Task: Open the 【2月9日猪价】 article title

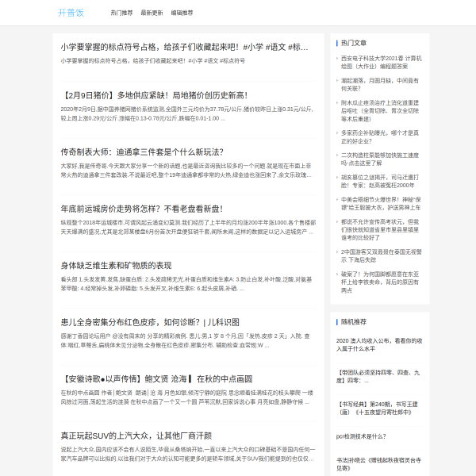Action: pyautogui.click(x=154, y=95)
